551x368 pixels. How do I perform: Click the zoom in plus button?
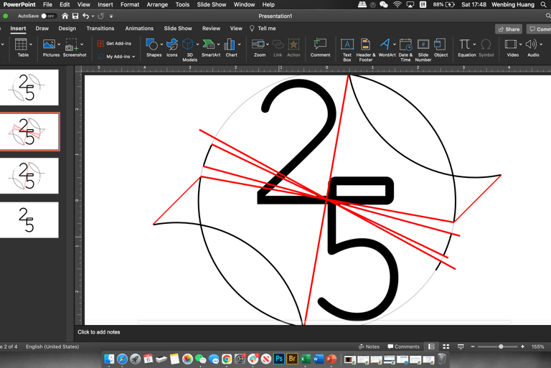click(x=522, y=346)
